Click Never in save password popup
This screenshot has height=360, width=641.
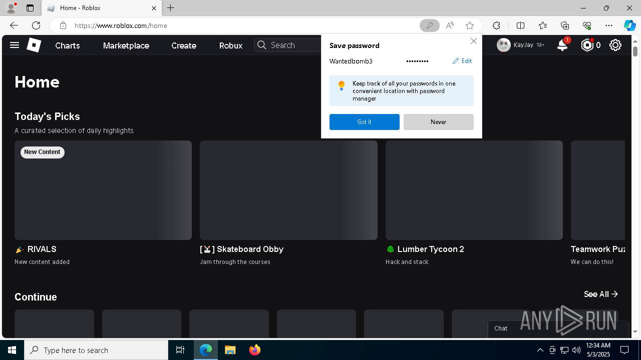pos(439,122)
